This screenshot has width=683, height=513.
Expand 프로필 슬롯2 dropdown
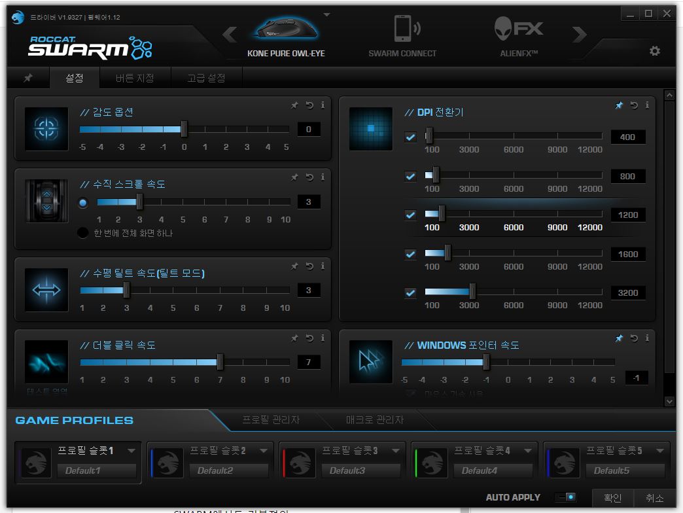click(x=264, y=450)
